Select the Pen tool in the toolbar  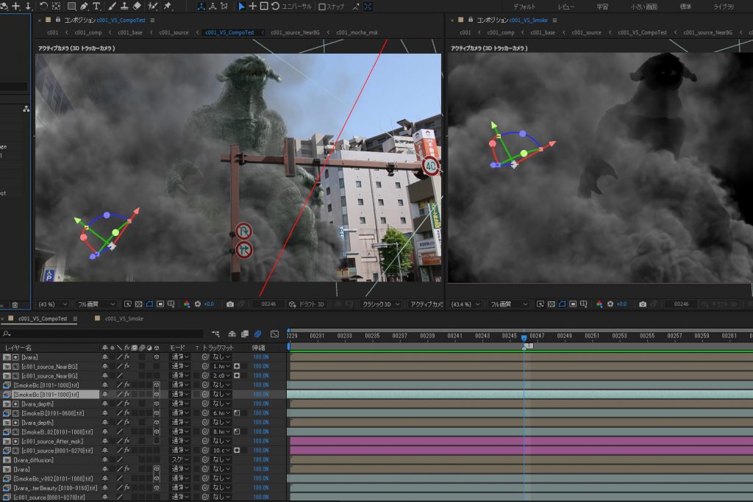tap(84, 6)
